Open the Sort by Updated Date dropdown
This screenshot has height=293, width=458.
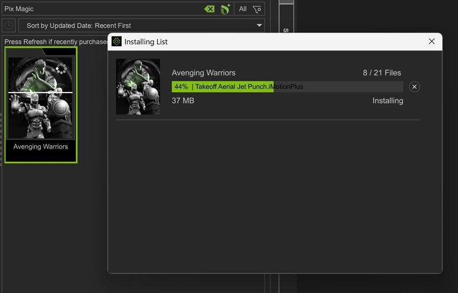coord(140,25)
